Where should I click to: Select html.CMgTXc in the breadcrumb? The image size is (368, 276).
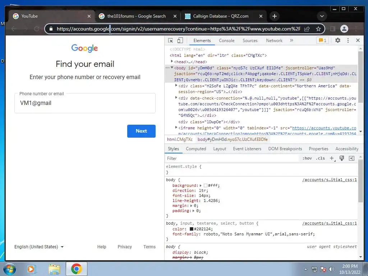click(x=180, y=139)
